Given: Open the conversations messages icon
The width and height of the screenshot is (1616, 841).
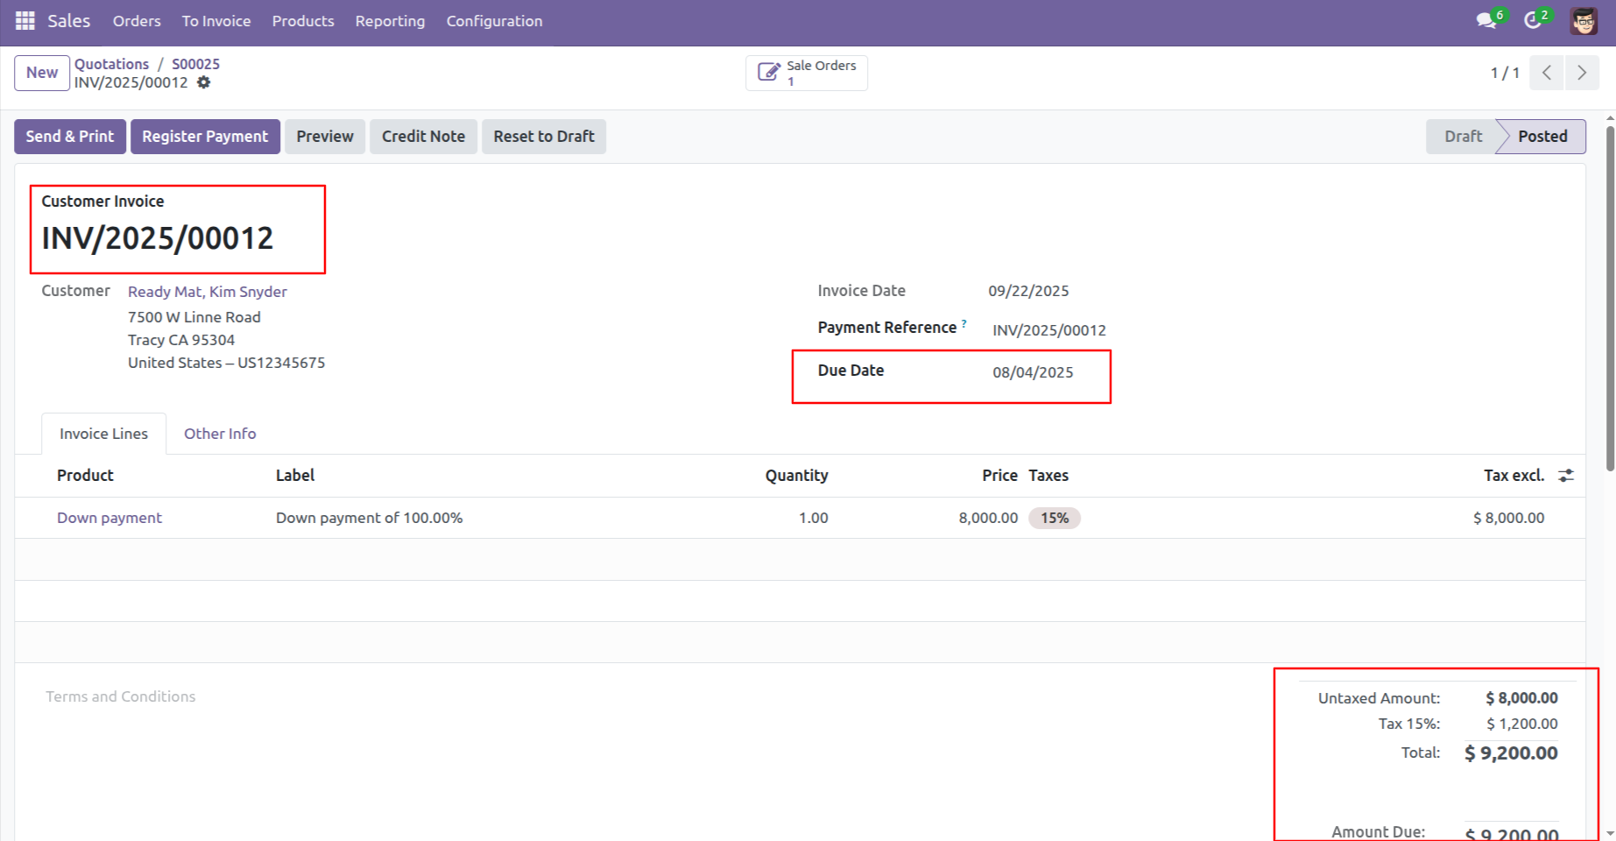Looking at the screenshot, I should (x=1485, y=21).
